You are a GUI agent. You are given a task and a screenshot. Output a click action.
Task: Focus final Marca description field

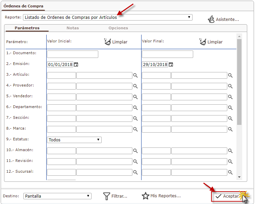[199, 129]
